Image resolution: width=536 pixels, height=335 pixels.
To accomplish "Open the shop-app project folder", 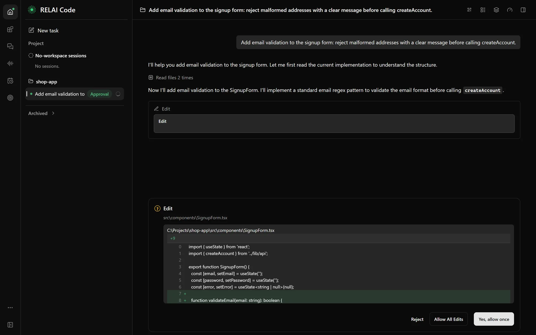I will pos(43,81).
